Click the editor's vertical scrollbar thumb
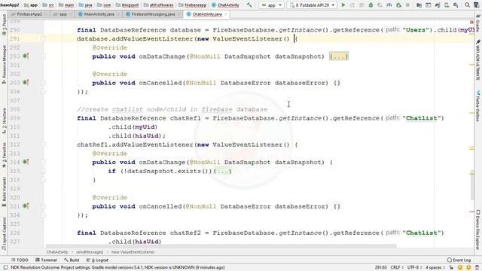Screen dimensions: 482x271 tap(472, 186)
